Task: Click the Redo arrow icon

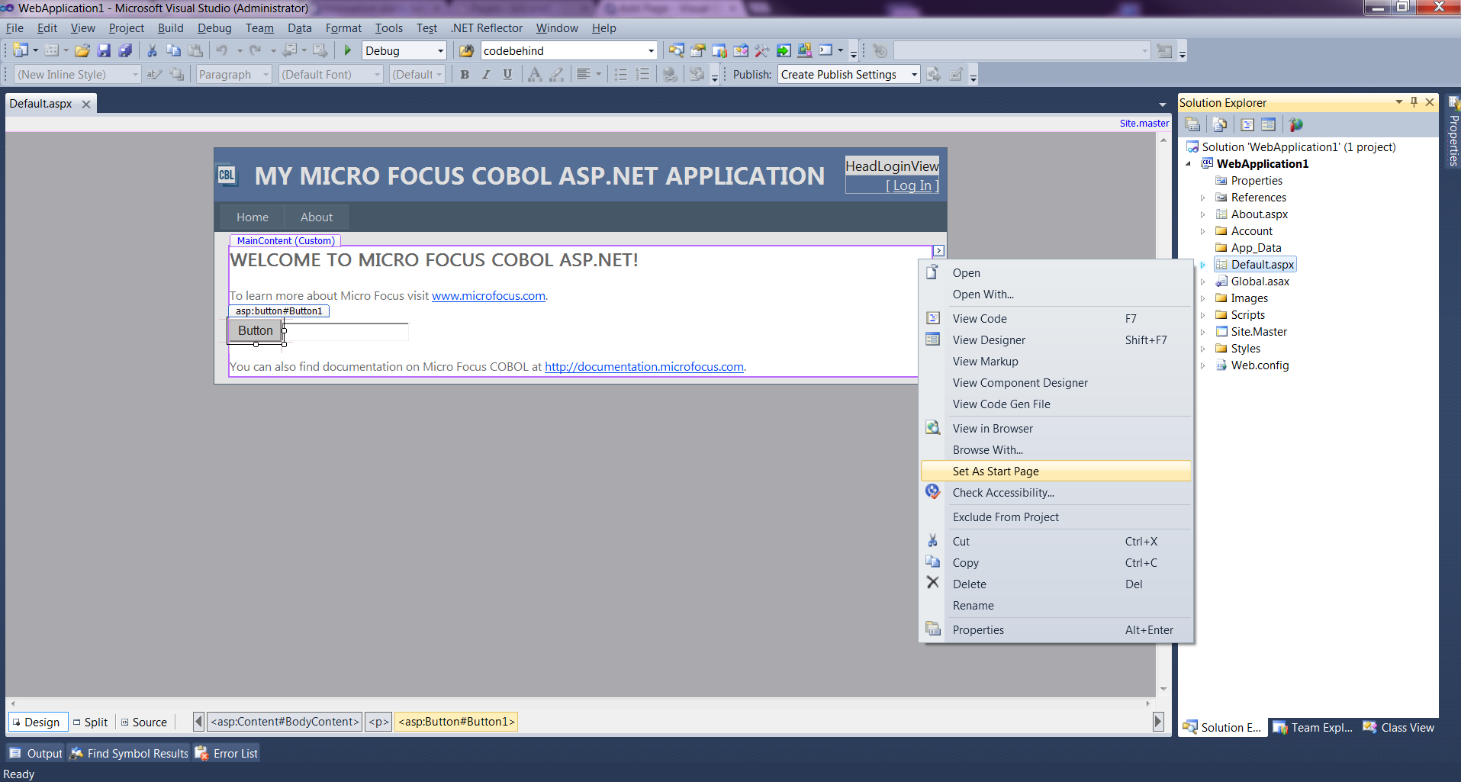Action: coord(256,50)
